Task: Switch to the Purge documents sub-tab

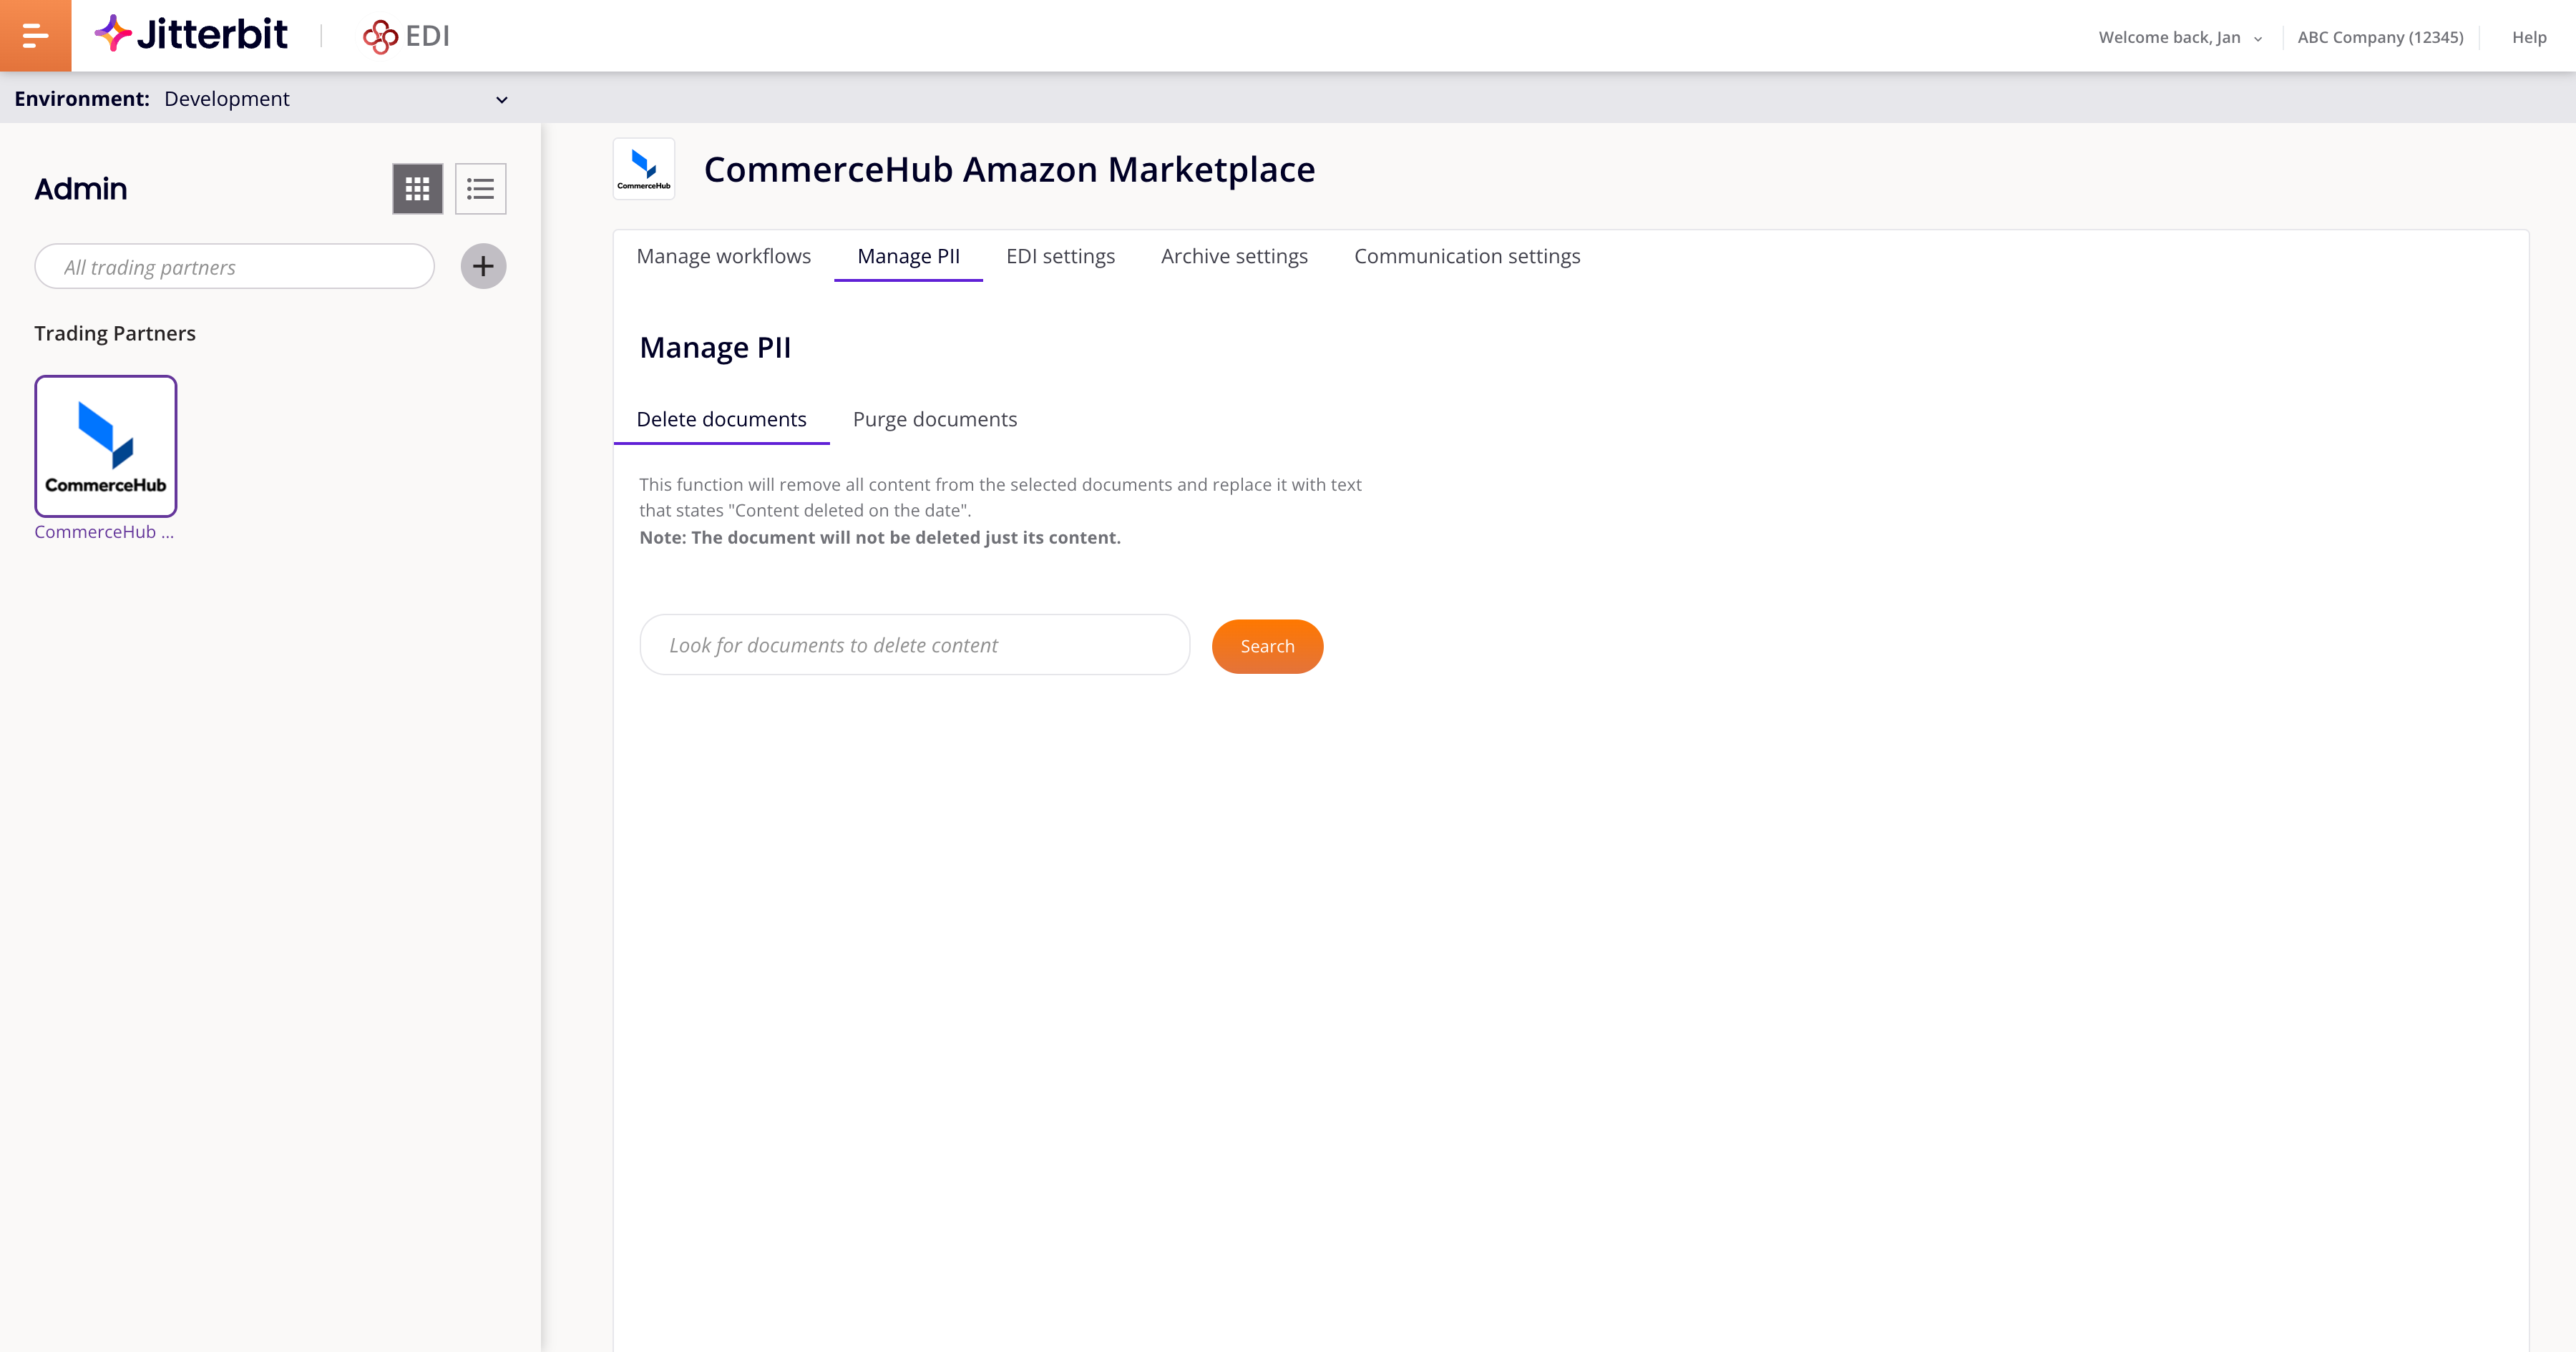Action: tap(934, 419)
